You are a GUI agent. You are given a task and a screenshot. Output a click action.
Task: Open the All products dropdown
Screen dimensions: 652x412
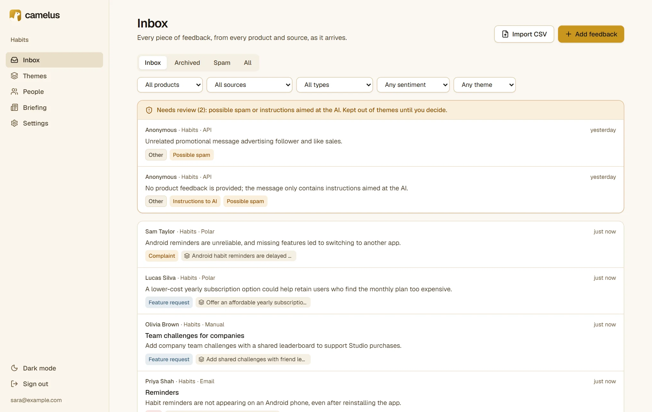[170, 85]
